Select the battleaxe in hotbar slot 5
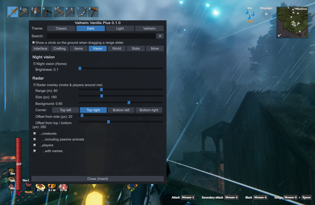The height and width of the screenshot is (205, 315). click(x=59, y=12)
